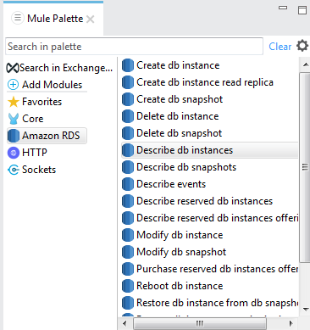310x330 pixels.
Task: Click the horizontal scrollbar right arrow
Action: [291, 323]
